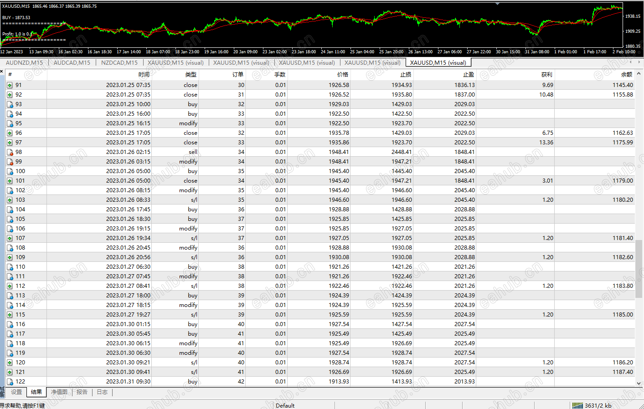Screen dimensions: 644x409
Task: Switch to the AUDCAD,M15 chart tab
Action: (x=72, y=63)
